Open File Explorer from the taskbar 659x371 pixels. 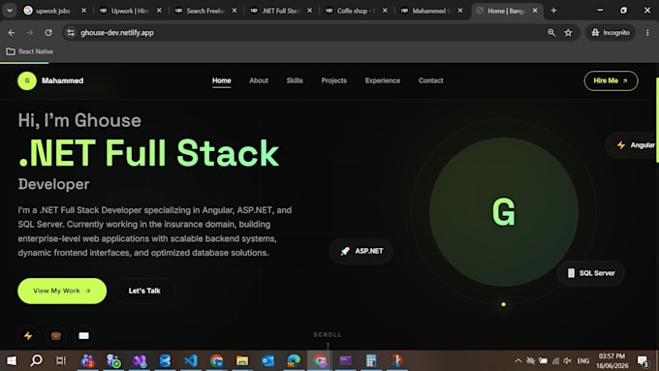point(242,360)
